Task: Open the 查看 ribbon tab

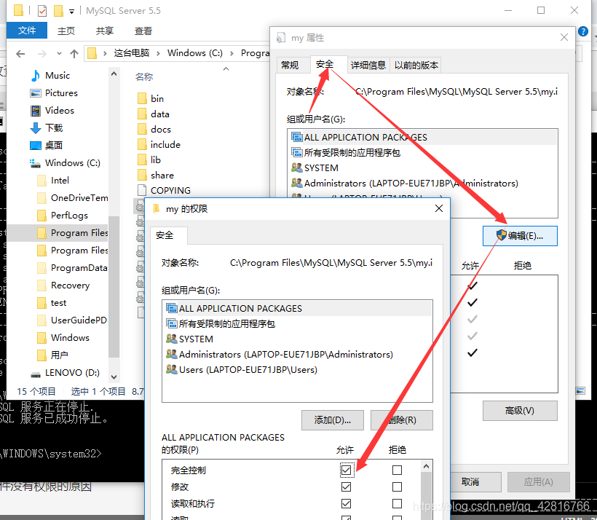Action: [143, 31]
